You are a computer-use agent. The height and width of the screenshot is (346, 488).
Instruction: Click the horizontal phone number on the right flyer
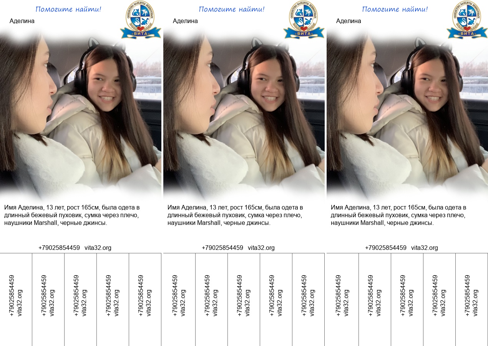(x=385, y=248)
